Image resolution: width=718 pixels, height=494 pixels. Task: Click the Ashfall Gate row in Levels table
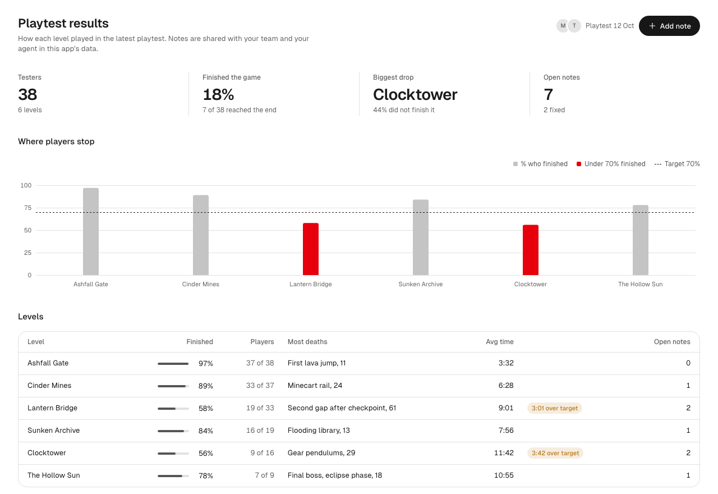pos(359,363)
